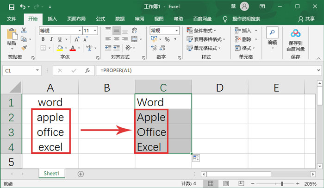Click Save to Baidu Netdisk icon
Viewport: 324px width, 188px height.
click(x=295, y=40)
